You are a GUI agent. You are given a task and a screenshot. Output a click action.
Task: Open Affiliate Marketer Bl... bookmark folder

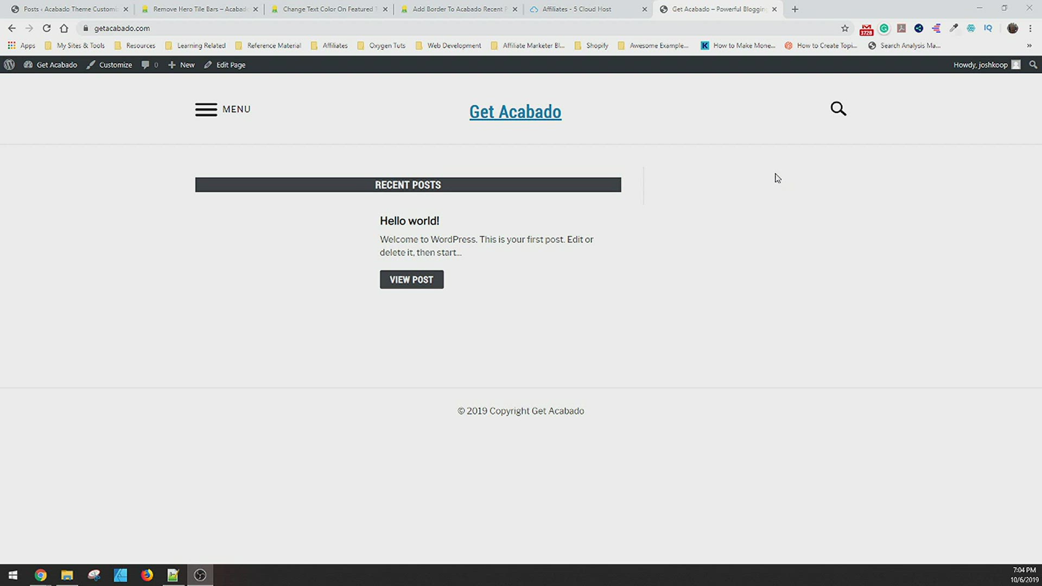(x=528, y=46)
